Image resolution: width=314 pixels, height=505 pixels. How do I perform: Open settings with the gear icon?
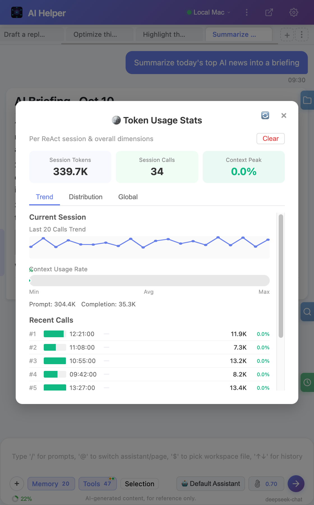(x=294, y=12)
